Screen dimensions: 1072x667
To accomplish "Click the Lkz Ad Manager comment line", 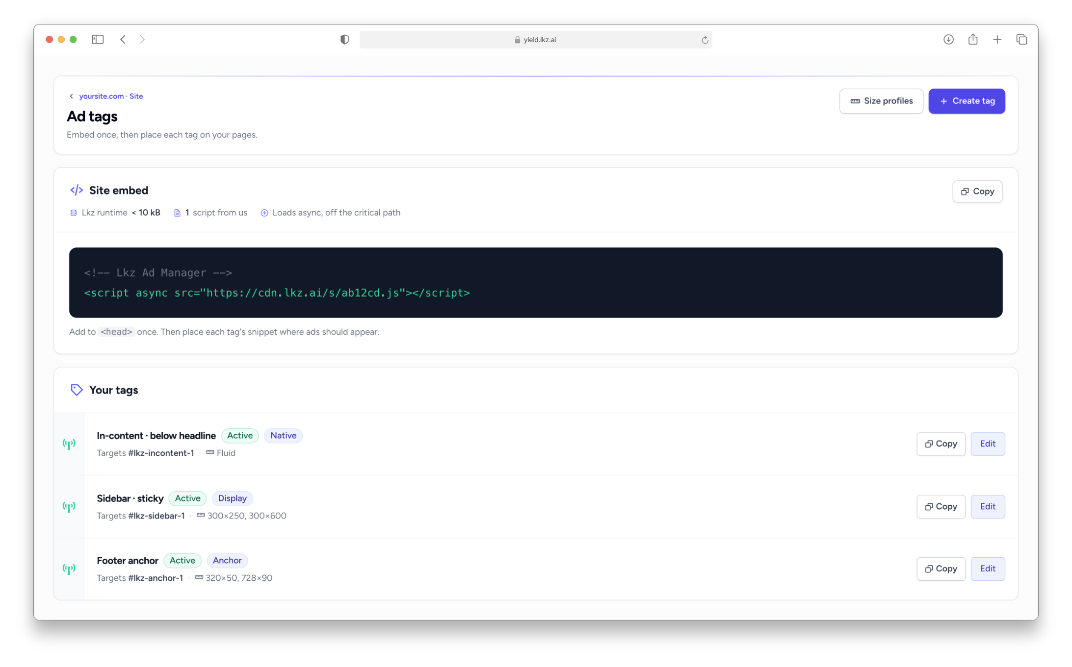I will click(x=158, y=272).
